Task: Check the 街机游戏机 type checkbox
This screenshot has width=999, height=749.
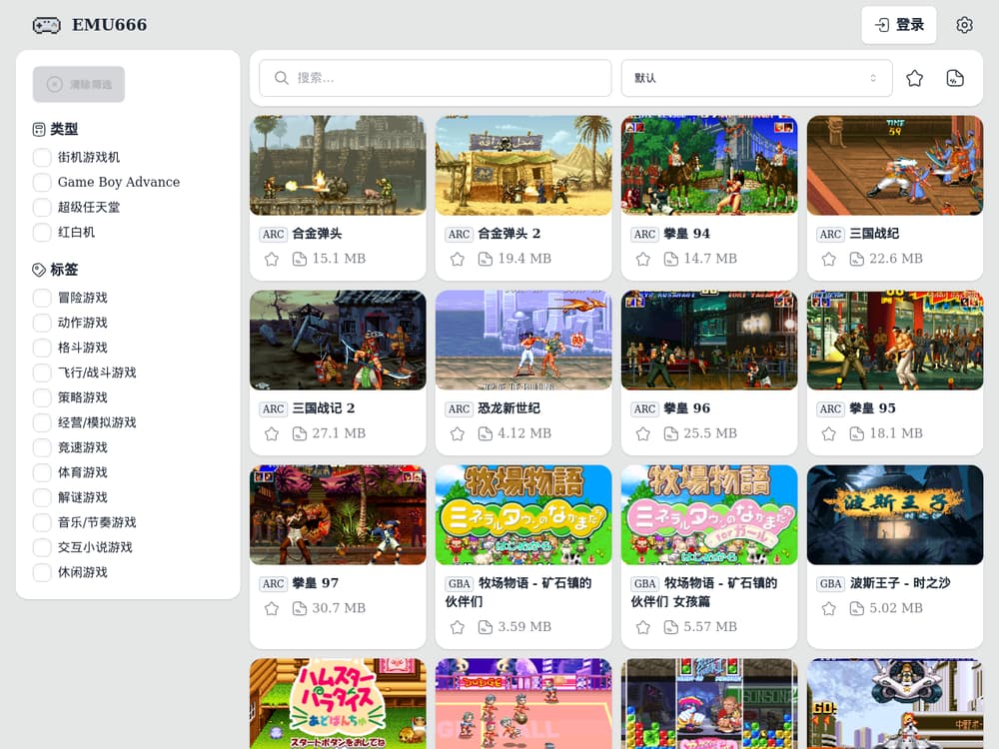Action: point(42,157)
